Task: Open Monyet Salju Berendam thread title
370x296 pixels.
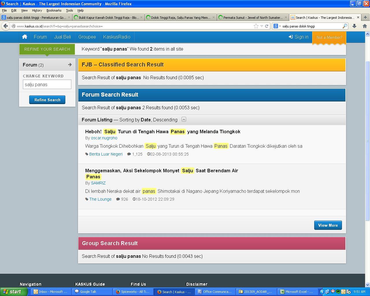Action: click(162, 173)
